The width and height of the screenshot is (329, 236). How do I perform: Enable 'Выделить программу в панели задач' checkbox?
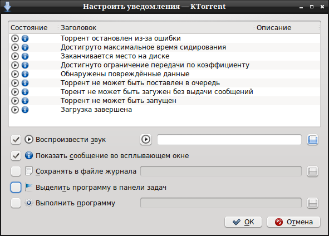pos(16,188)
